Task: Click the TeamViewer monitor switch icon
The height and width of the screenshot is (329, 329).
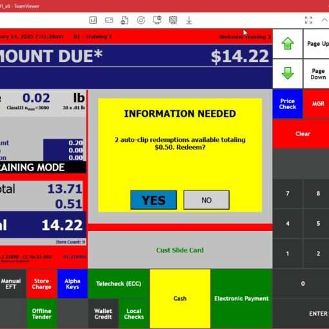Action: point(157,20)
